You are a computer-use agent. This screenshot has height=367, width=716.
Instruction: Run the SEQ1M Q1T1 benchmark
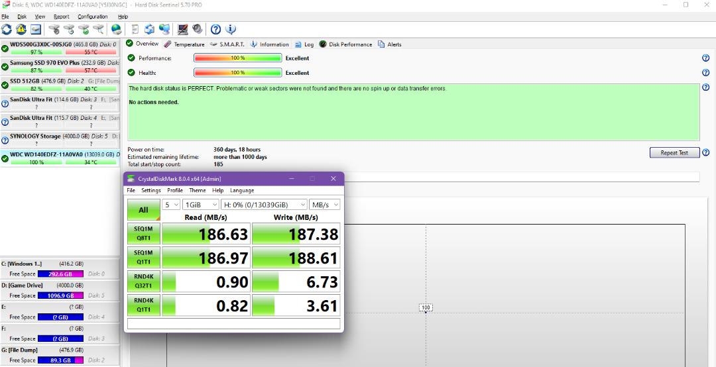[143, 258]
